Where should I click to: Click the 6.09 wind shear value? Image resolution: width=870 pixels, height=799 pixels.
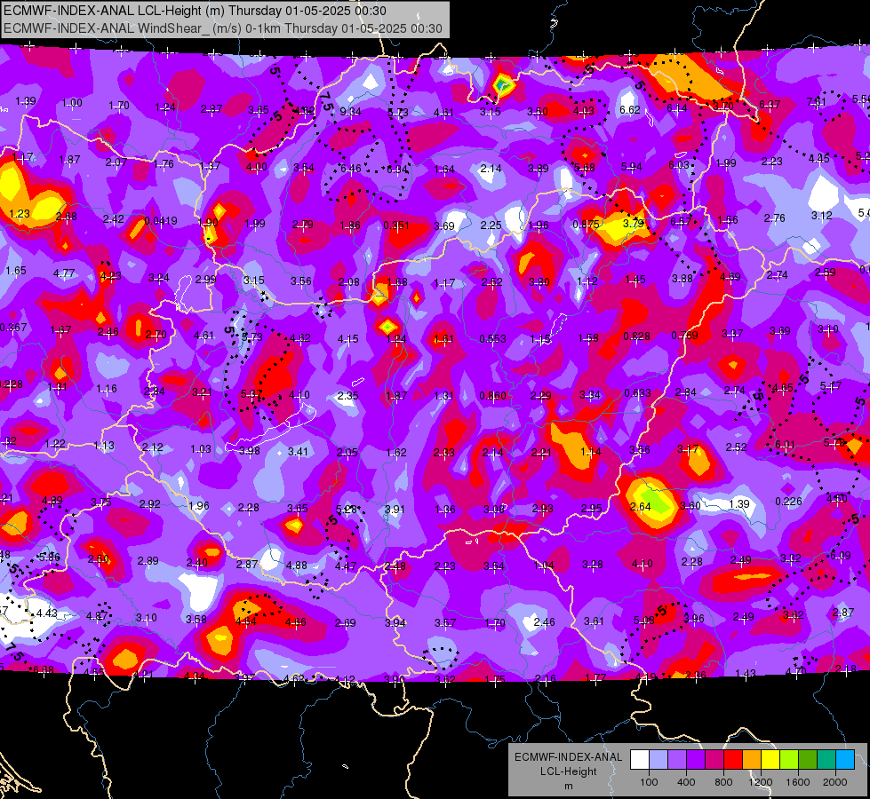pos(840,555)
